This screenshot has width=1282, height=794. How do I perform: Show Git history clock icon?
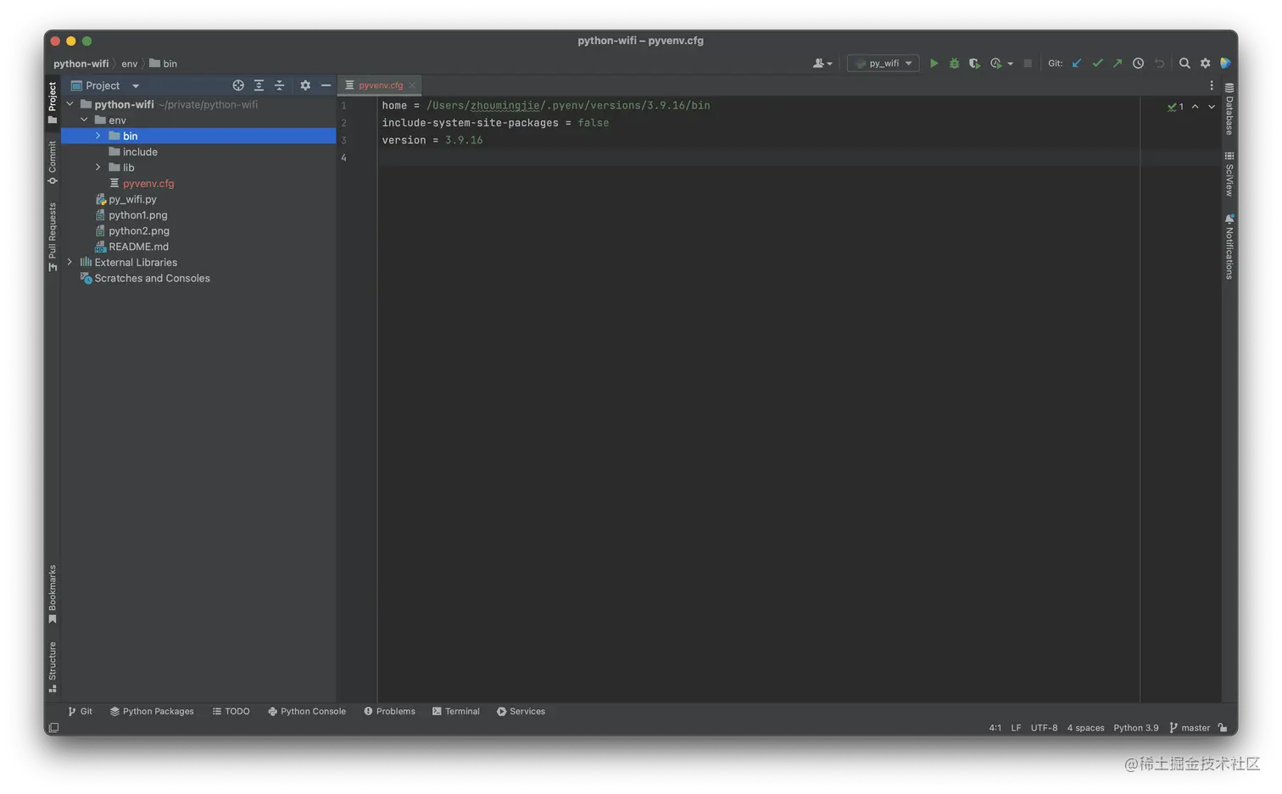1138,64
